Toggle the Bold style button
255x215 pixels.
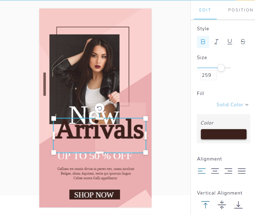click(203, 42)
